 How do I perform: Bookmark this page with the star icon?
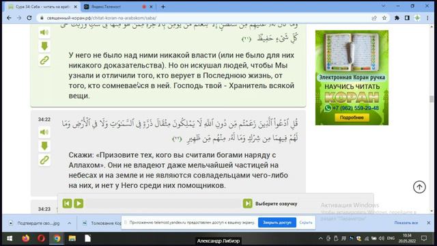pyautogui.click(x=384, y=18)
